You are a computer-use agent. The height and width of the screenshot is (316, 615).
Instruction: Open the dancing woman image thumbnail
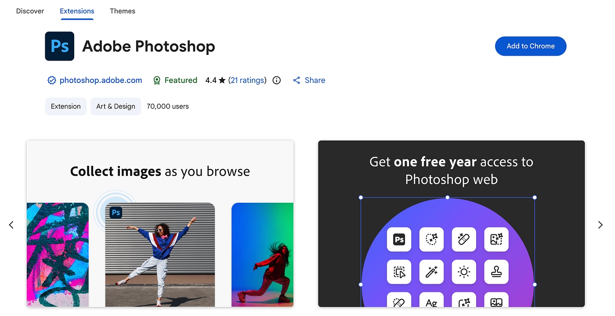(x=160, y=255)
